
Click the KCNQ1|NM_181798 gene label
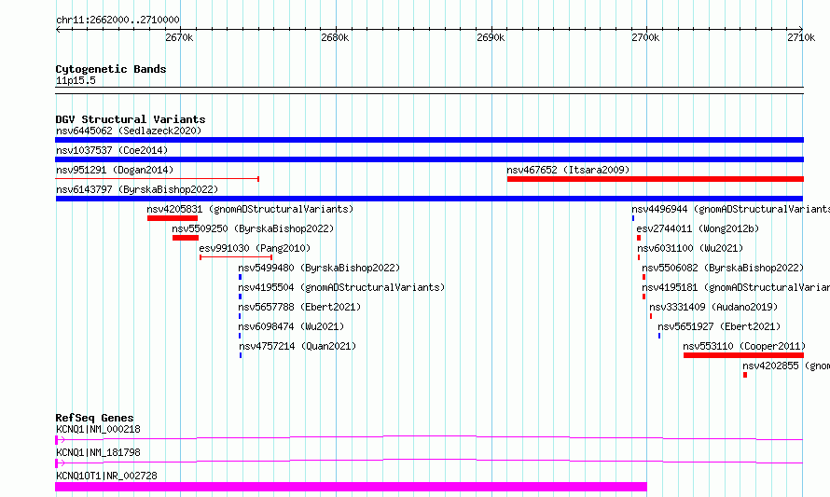coord(99,452)
